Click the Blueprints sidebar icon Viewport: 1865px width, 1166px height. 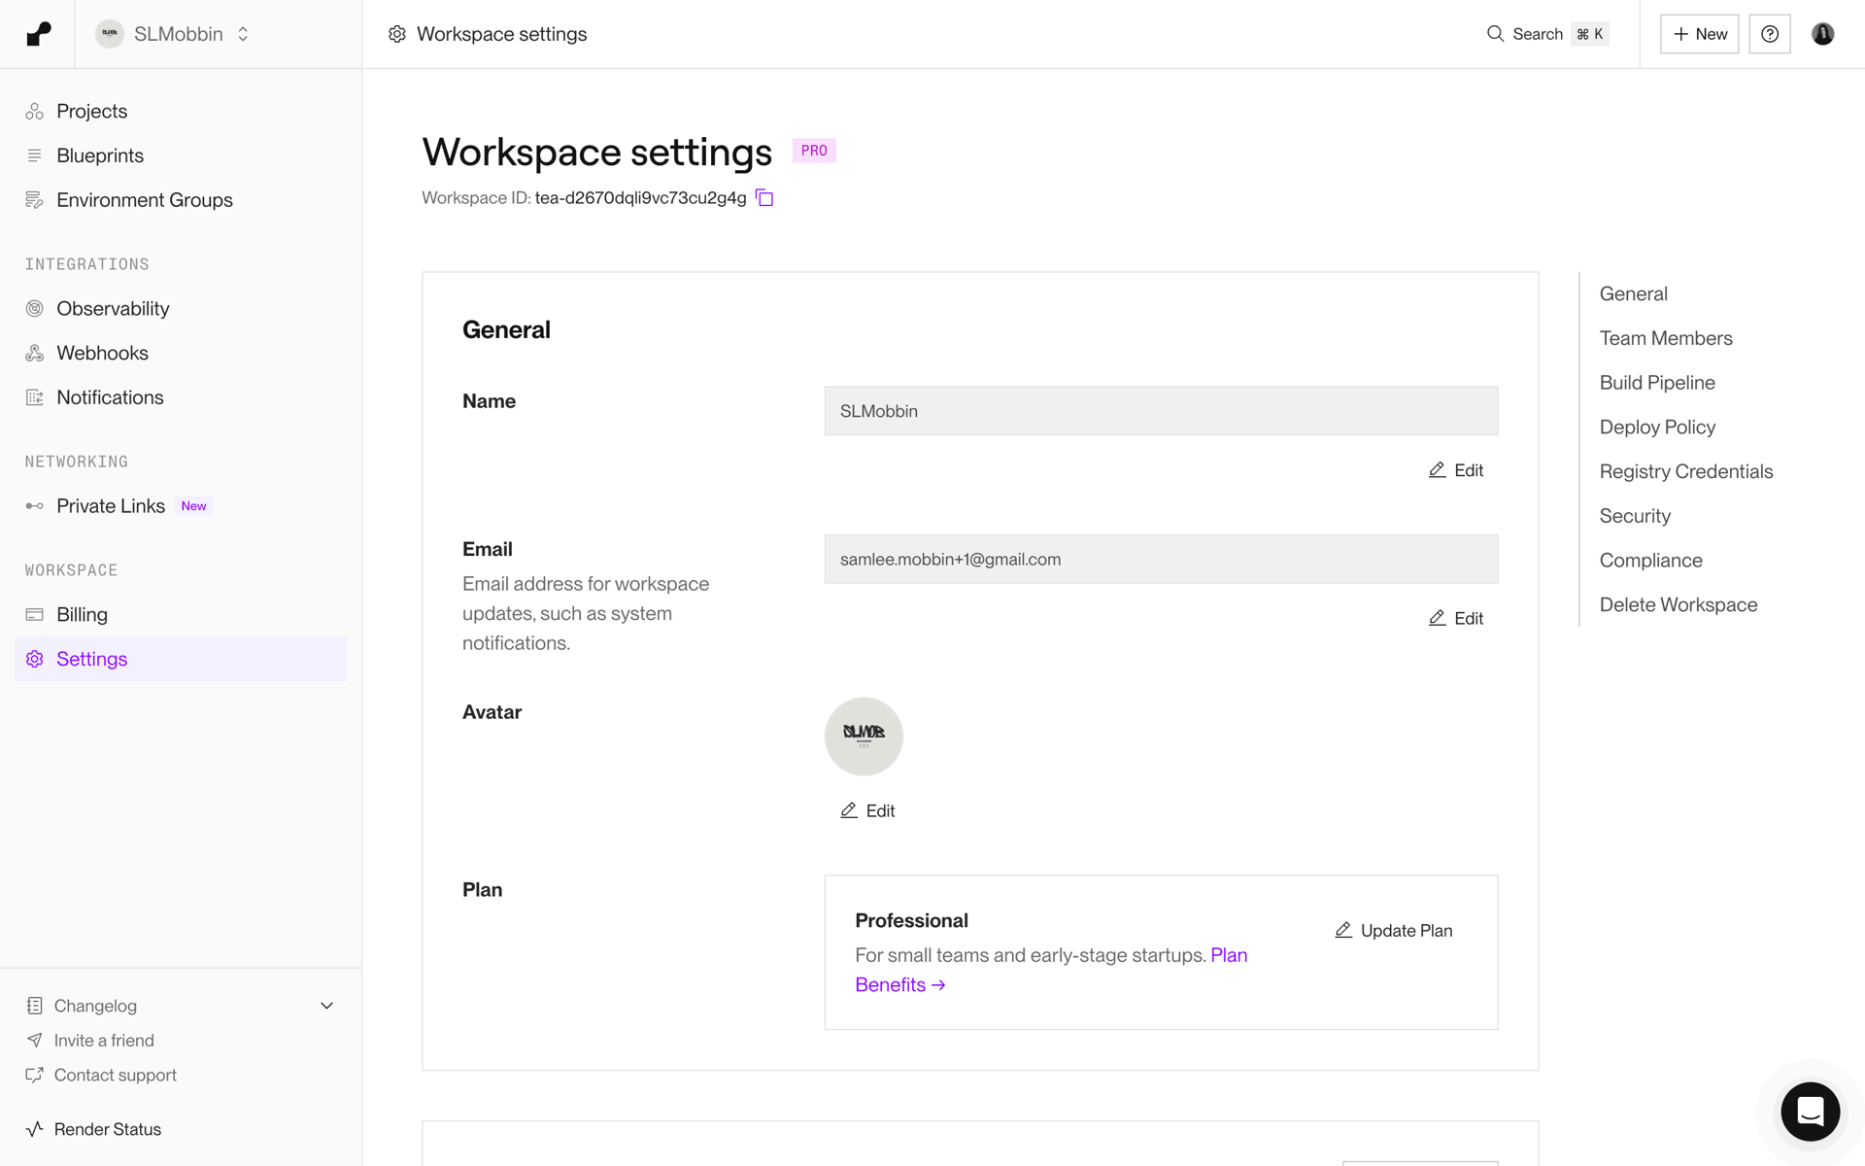(x=35, y=155)
